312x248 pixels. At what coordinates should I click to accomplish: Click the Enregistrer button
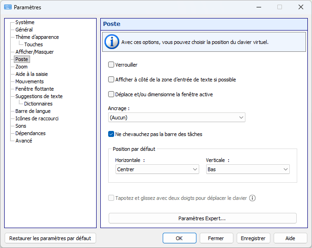[x=253, y=238]
